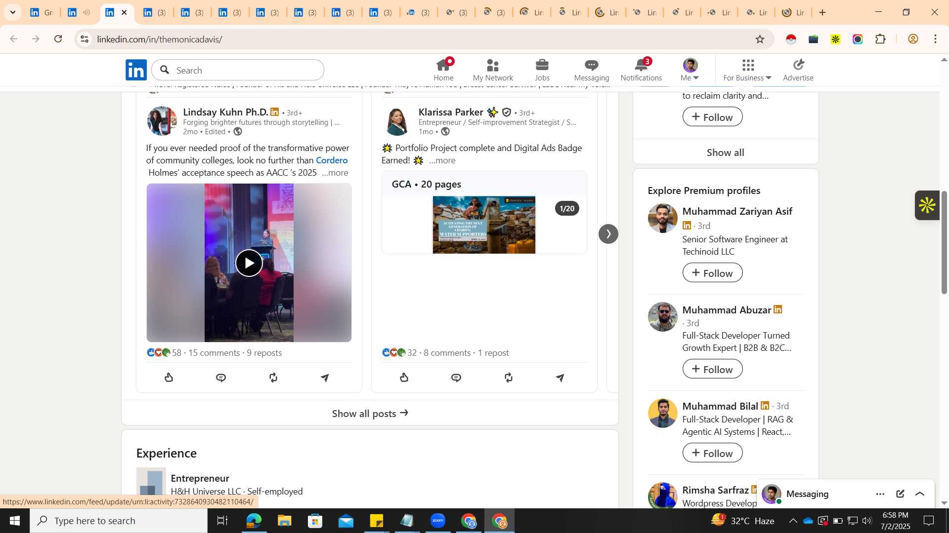
Task: Open Klarissa Parker profile name
Action: tap(451, 112)
